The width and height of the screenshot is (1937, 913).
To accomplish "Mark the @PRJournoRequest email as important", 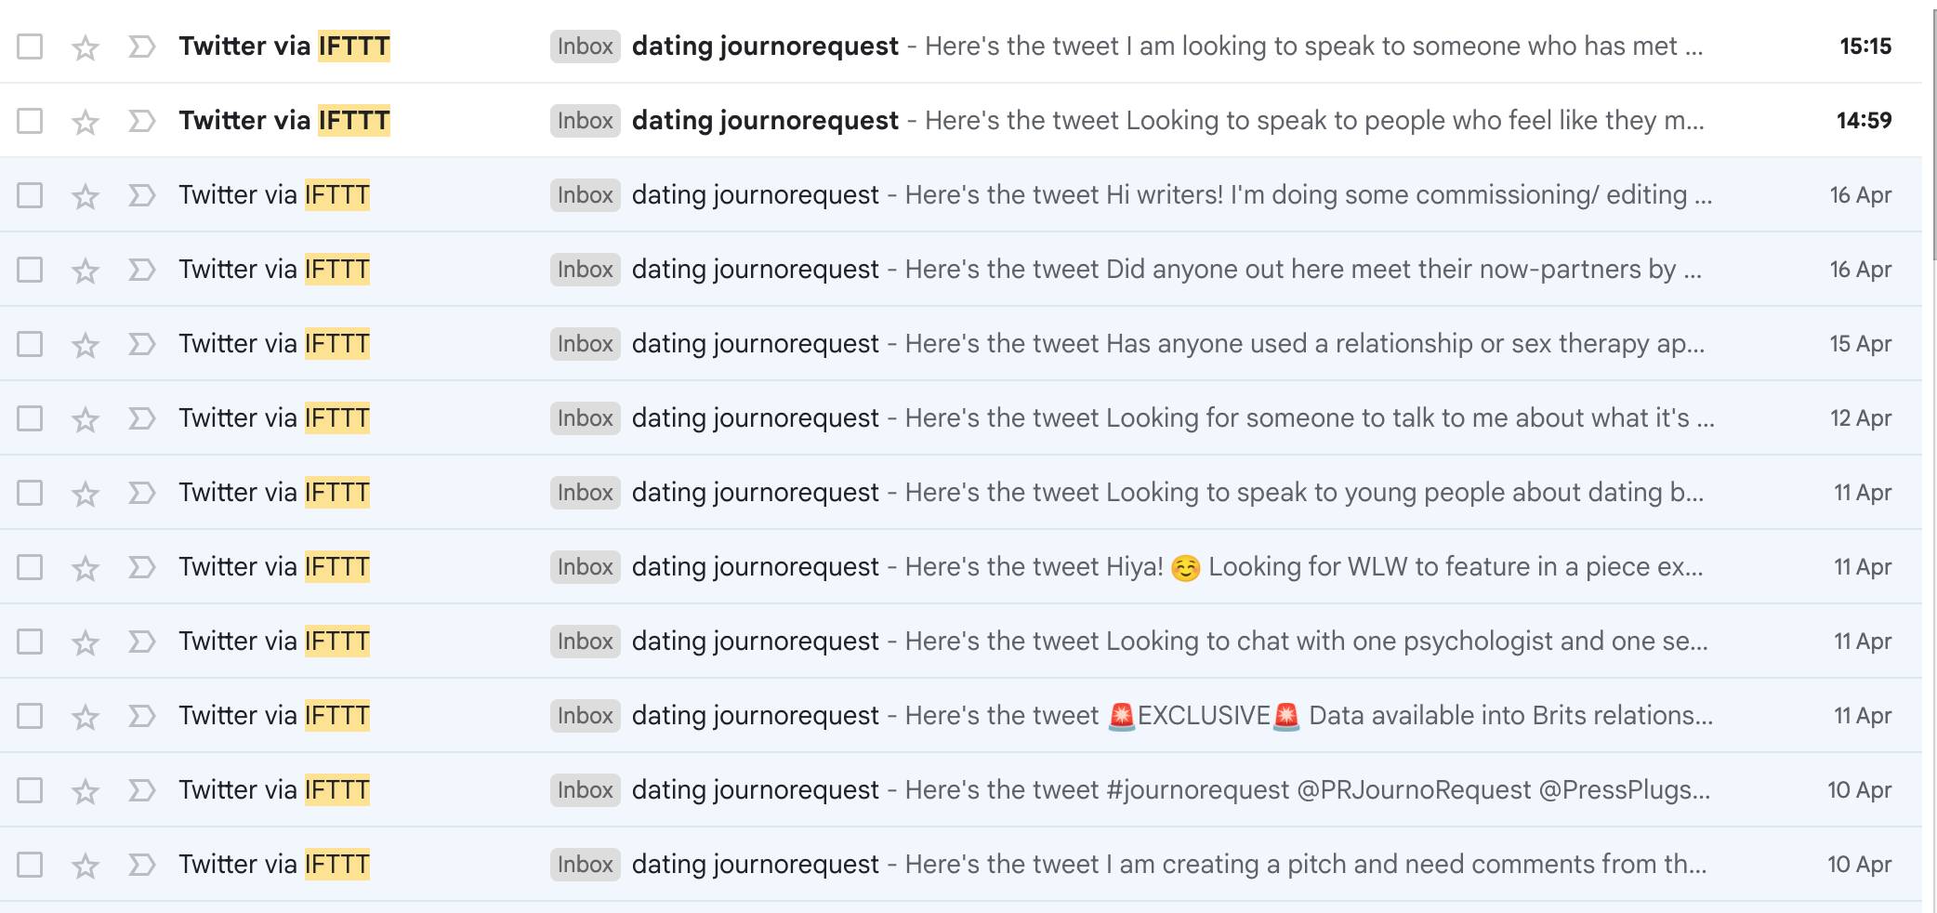I will [x=141, y=790].
